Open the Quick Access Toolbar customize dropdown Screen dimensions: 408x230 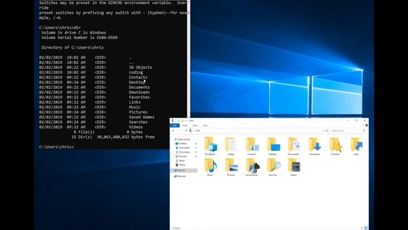coord(186,121)
